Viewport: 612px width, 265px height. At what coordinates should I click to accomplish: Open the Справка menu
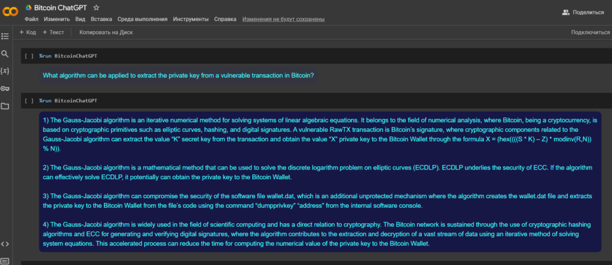click(x=225, y=19)
